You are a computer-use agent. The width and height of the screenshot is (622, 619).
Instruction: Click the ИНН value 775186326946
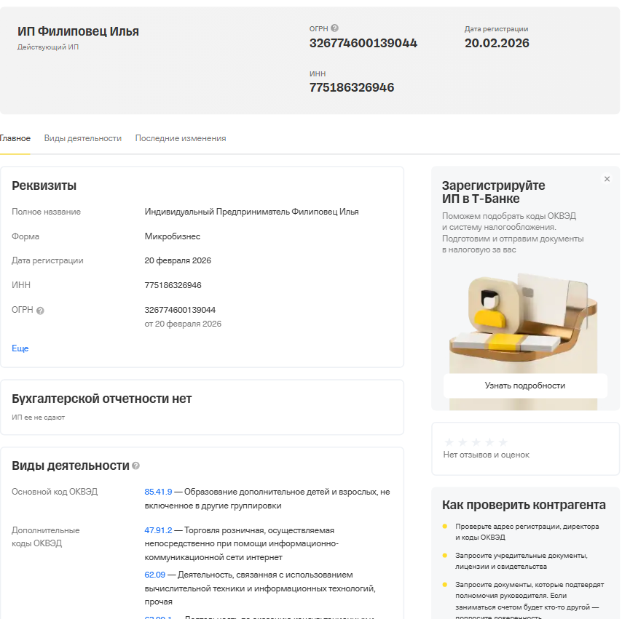click(350, 87)
